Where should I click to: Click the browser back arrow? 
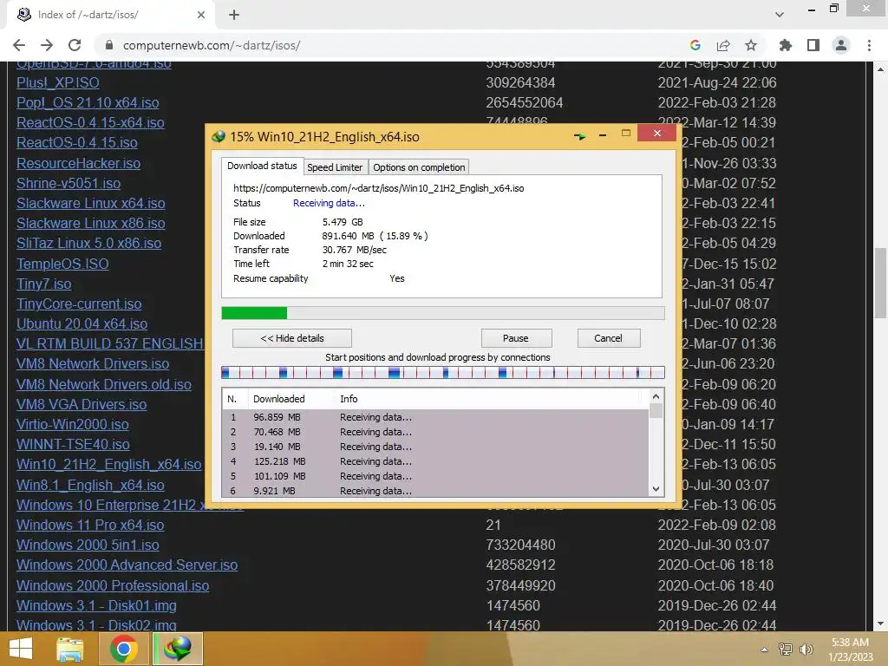tap(19, 45)
